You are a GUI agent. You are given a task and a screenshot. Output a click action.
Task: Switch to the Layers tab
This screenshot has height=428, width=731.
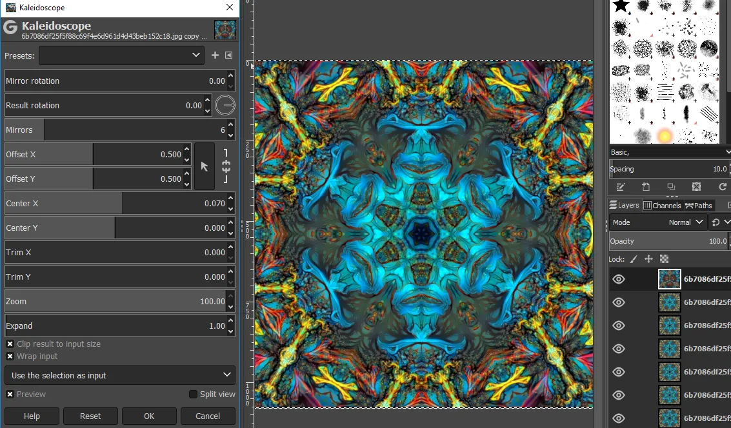pyautogui.click(x=625, y=206)
